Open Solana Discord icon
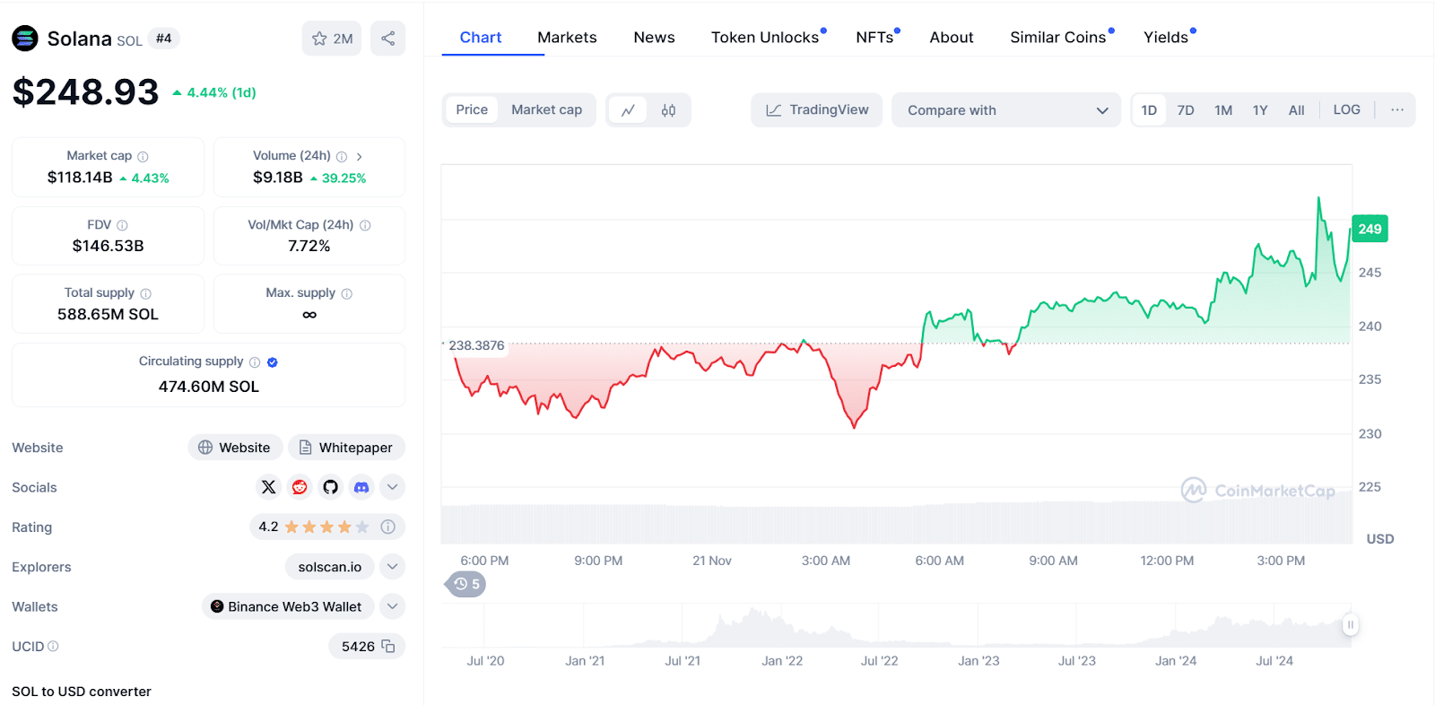The height and width of the screenshot is (705, 1435). click(x=361, y=487)
